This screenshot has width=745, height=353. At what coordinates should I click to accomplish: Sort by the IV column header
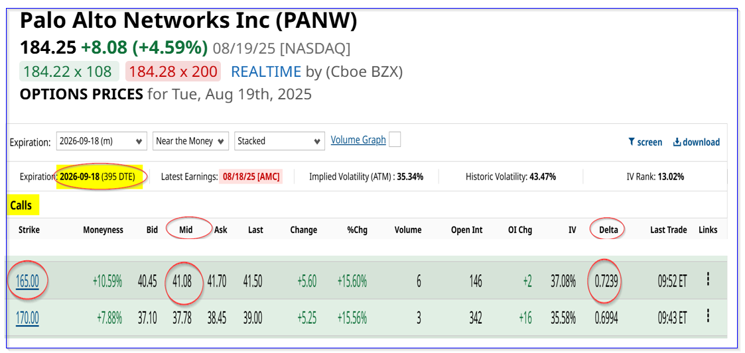point(571,230)
